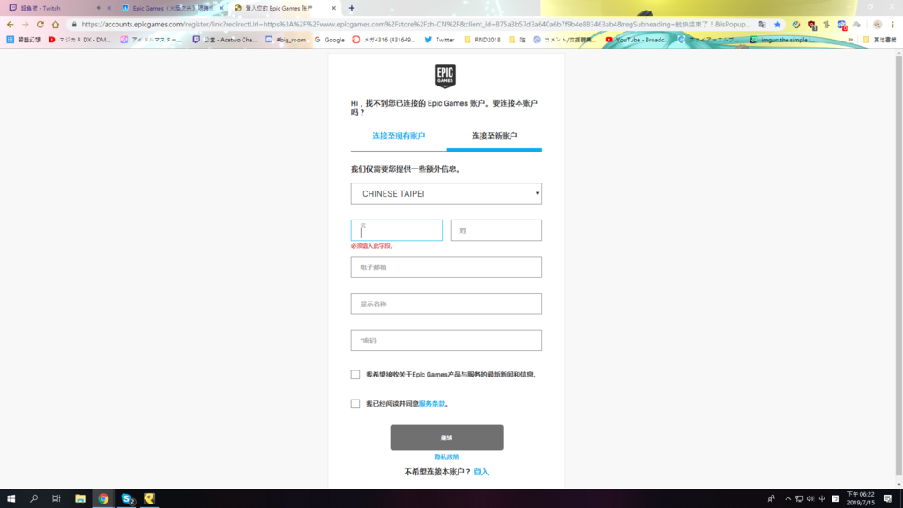Click the browser address bar URL
The height and width of the screenshot is (508, 903).
[x=416, y=25]
